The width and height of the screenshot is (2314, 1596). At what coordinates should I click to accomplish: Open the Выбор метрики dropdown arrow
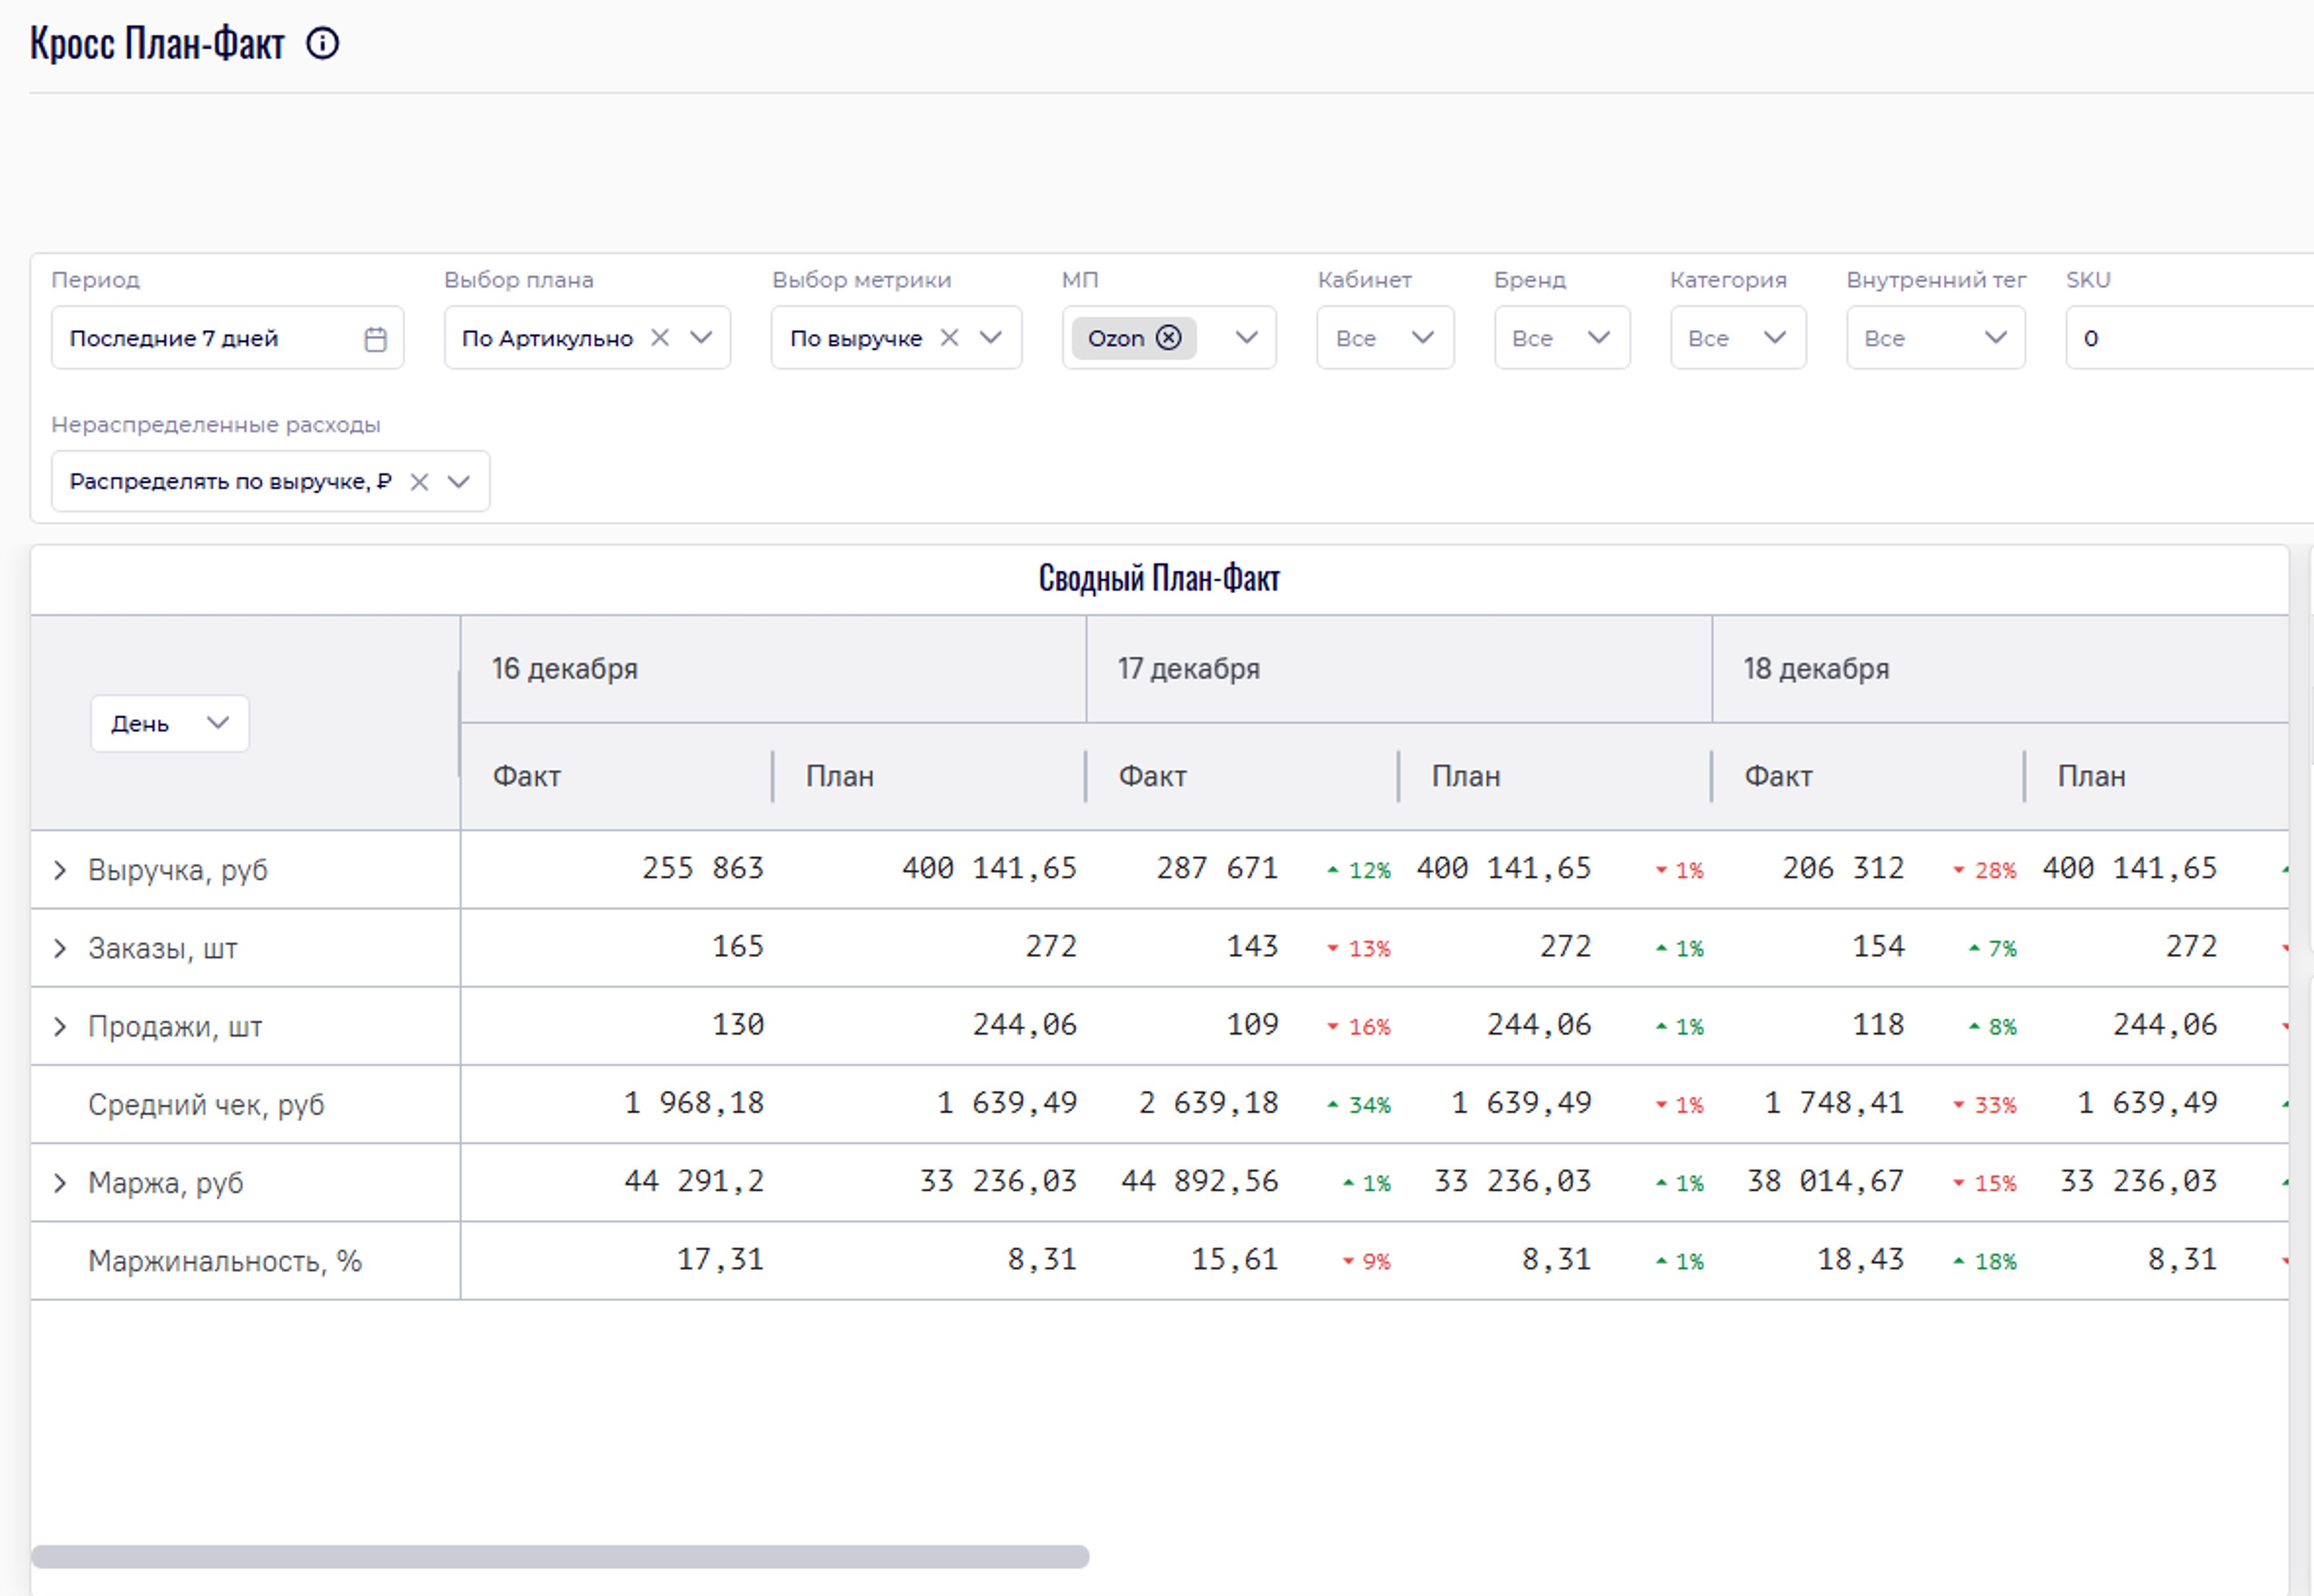coord(990,338)
